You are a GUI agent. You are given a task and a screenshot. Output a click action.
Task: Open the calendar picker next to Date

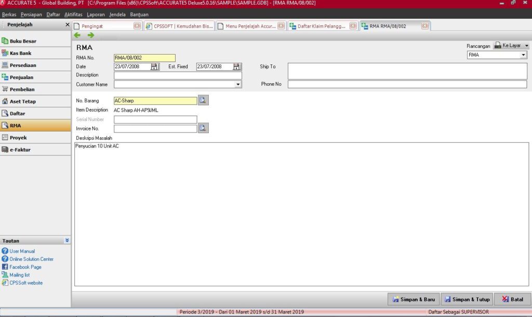tap(154, 67)
